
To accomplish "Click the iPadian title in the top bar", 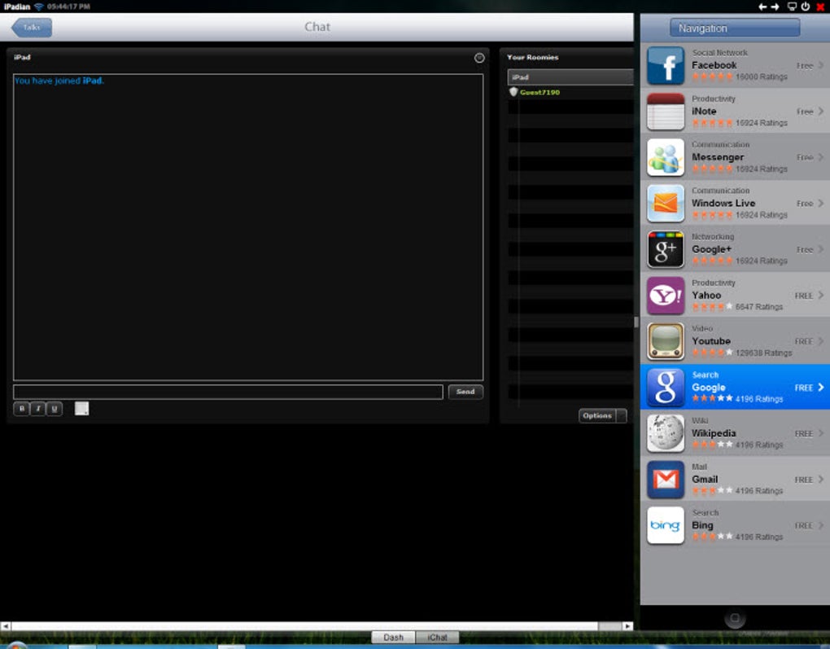I will pyautogui.click(x=17, y=7).
